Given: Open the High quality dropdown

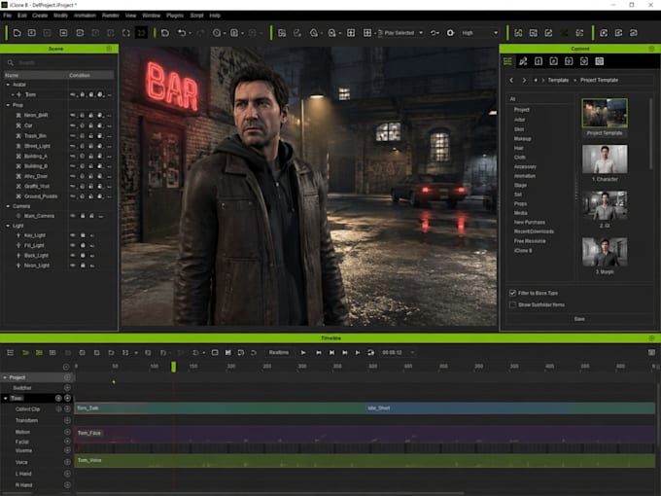Looking at the screenshot, I should pos(480,33).
